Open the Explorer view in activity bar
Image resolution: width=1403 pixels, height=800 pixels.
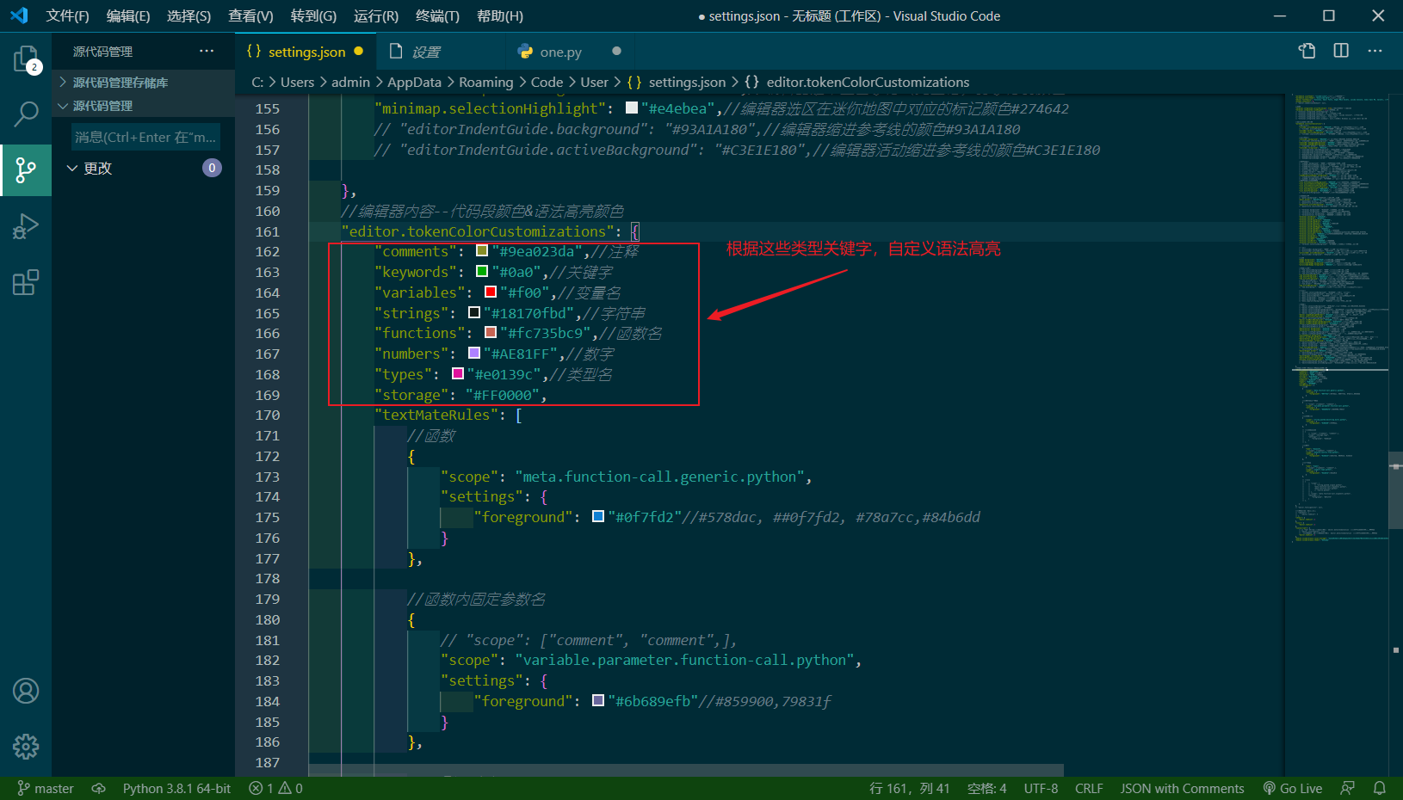click(x=26, y=59)
